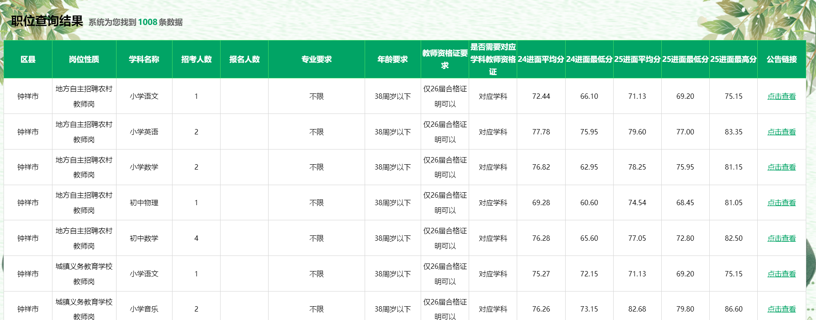Open 点击查看 link for 初中数学 row
This screenshot has width=816, height=320.
781,238
